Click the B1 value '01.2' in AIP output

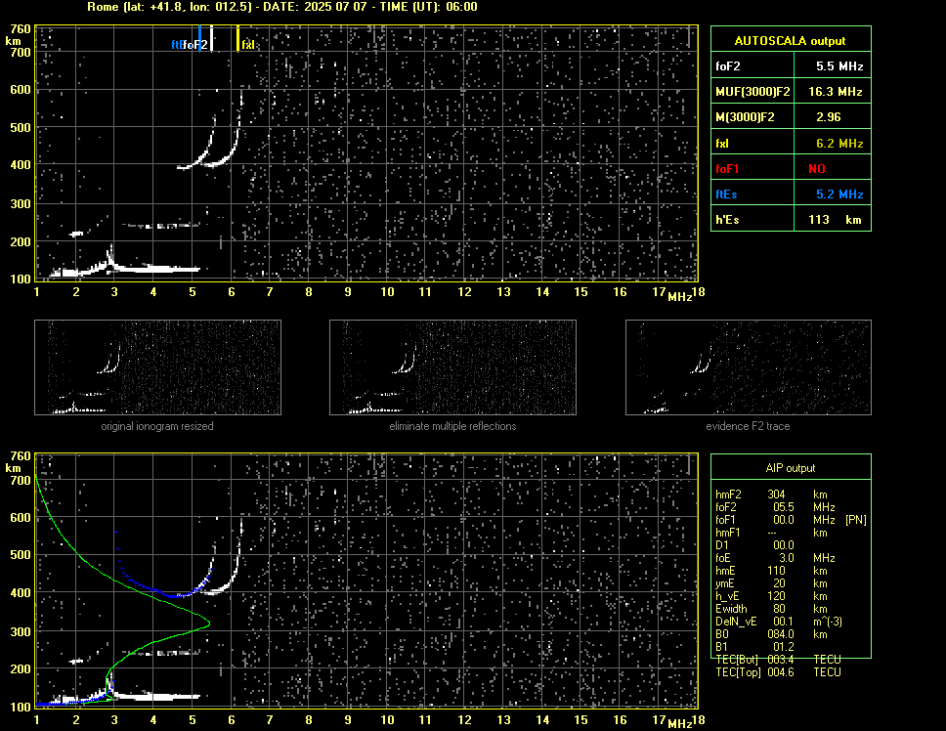(783, 647)
